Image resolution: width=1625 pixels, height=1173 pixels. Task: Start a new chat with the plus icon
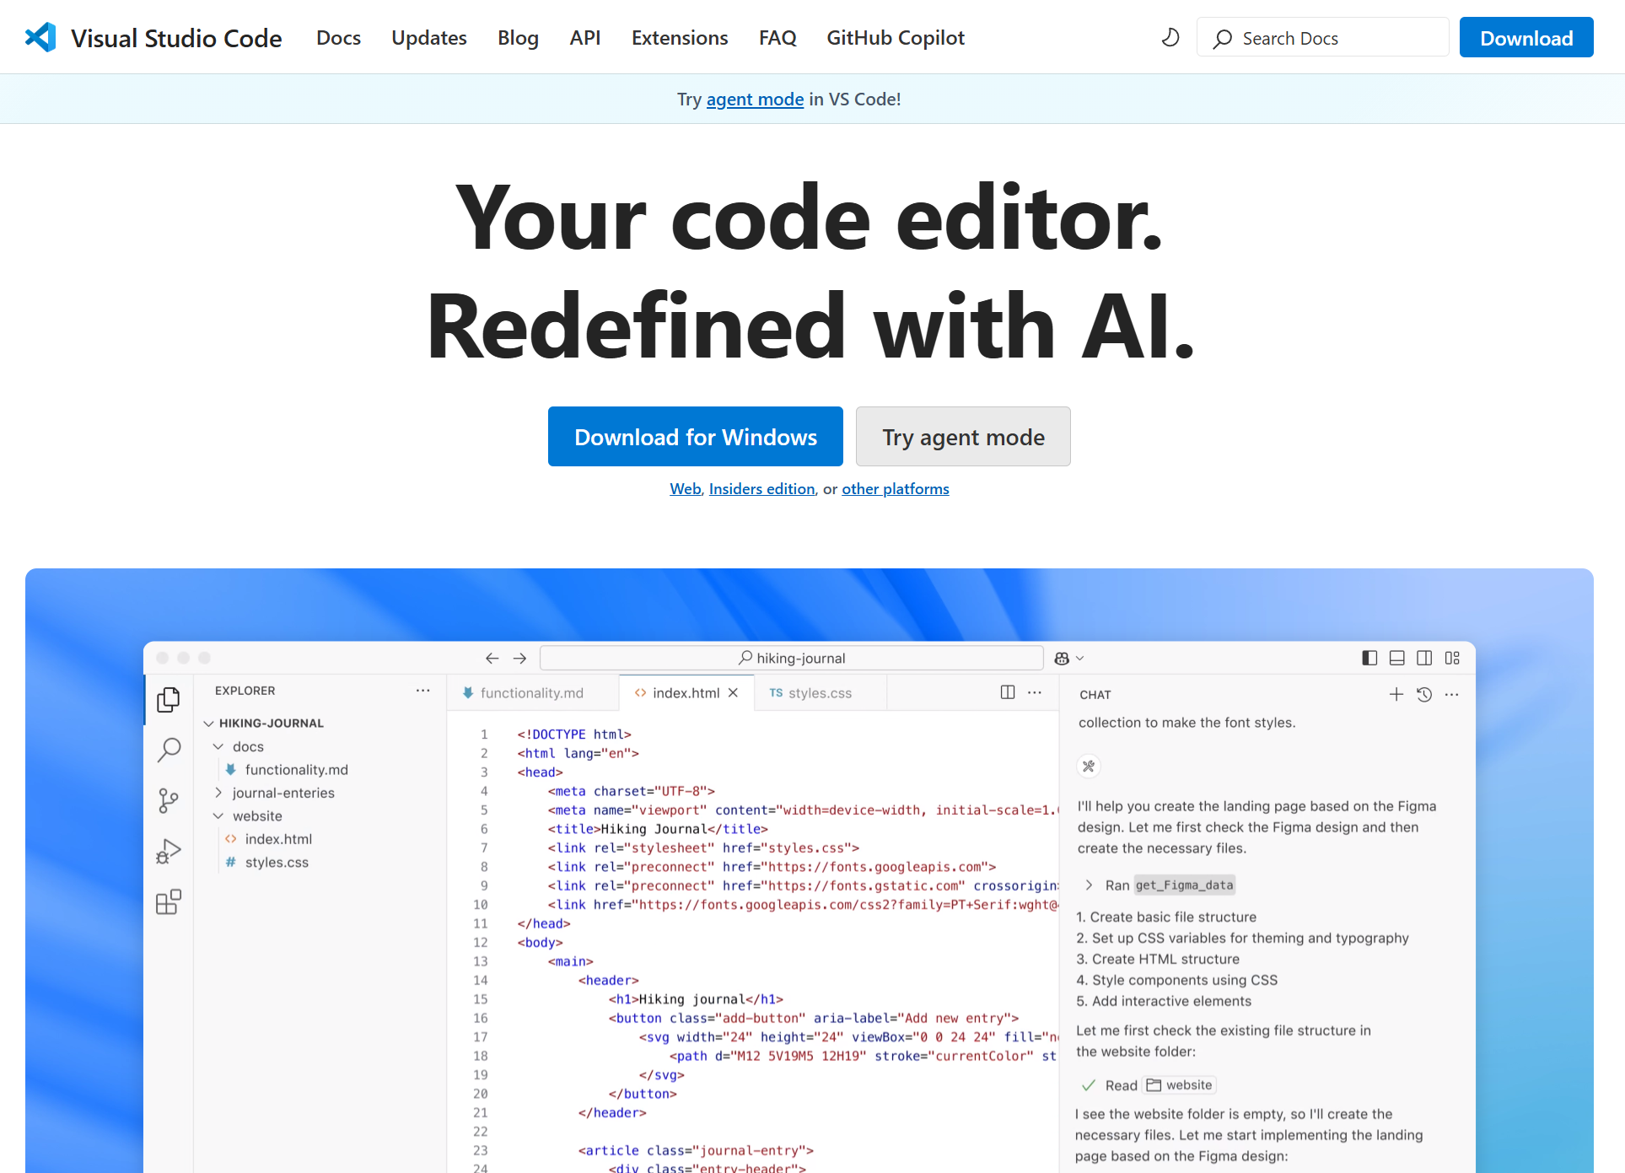[x=1396, y=694]
